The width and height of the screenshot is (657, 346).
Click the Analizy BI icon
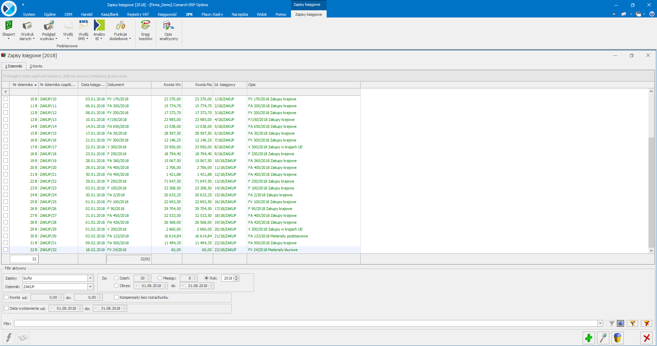point(99,26)
